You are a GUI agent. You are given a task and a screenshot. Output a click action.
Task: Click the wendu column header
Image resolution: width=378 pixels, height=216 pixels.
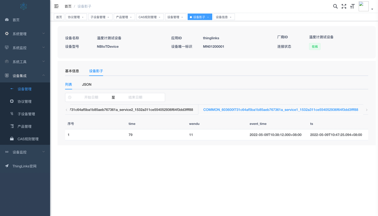pos(194,124)
